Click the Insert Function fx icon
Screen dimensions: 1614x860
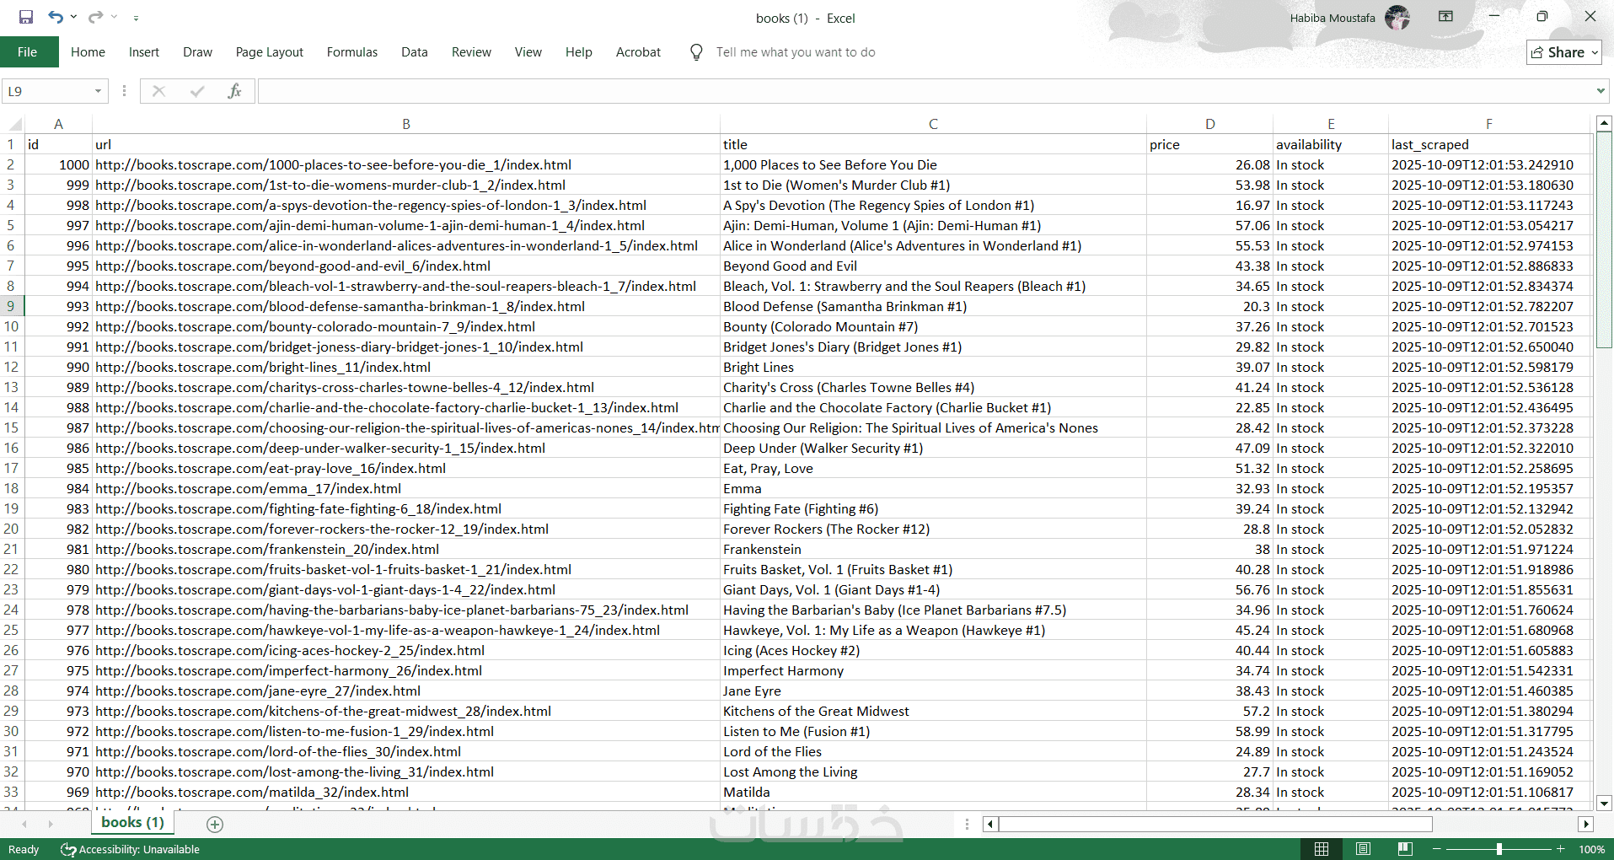[x=234, y=91]
